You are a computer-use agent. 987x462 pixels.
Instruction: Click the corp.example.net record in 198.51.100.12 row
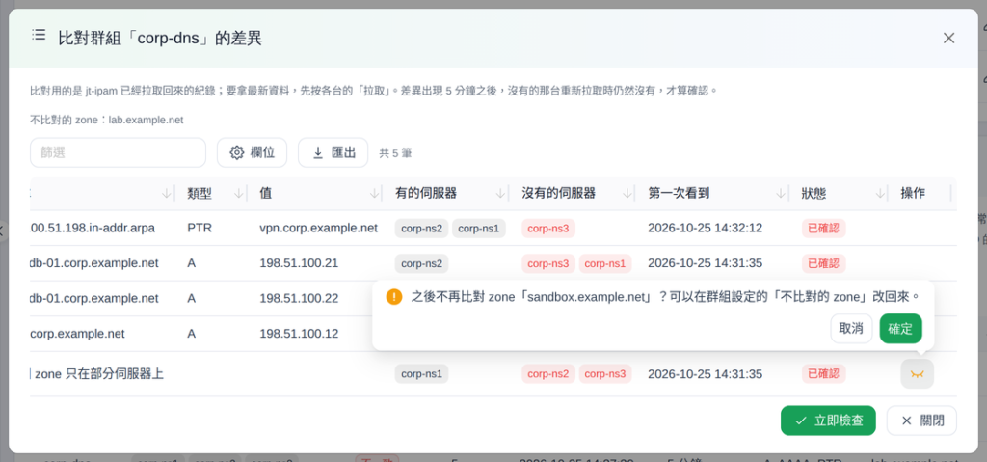[77, 334]
